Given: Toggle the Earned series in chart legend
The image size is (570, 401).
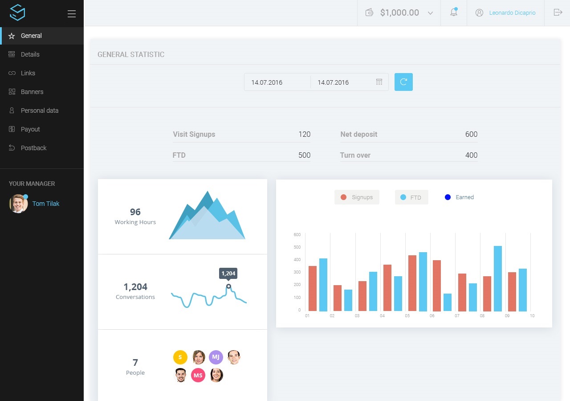Looking at the screenshot, I should point(460,197).
